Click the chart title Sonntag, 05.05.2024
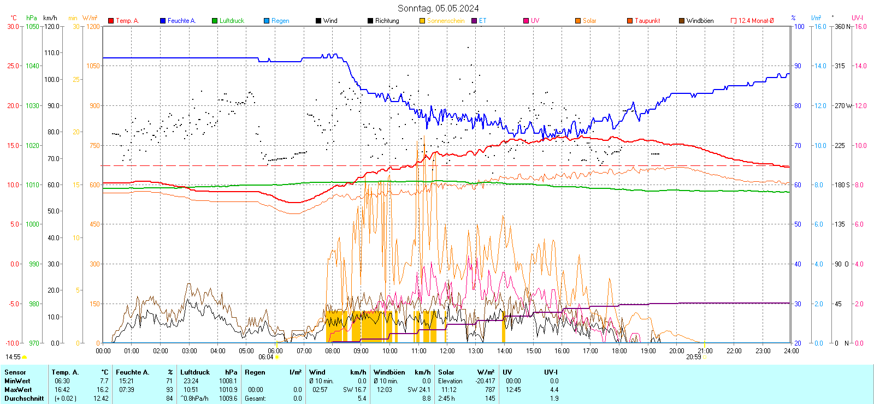This screenshot has height=404, width=874. [438, 8]
